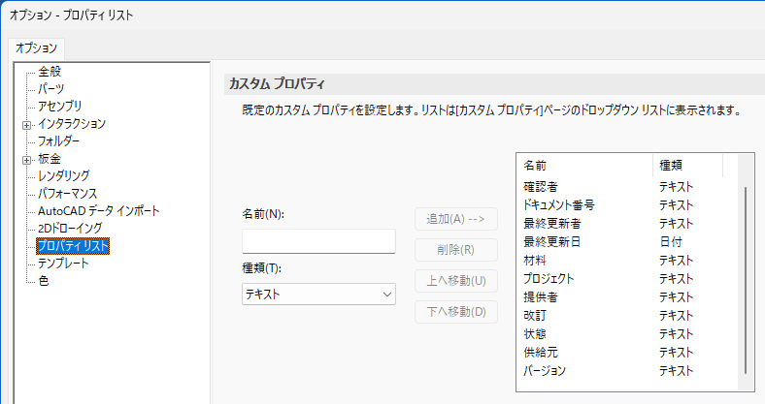The height and width of the screenshot is (404, 765).
Task: Click the 削除(R) button
Action: 456,250
